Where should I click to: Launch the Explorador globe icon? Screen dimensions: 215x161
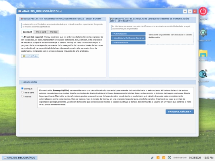point(203,74)
